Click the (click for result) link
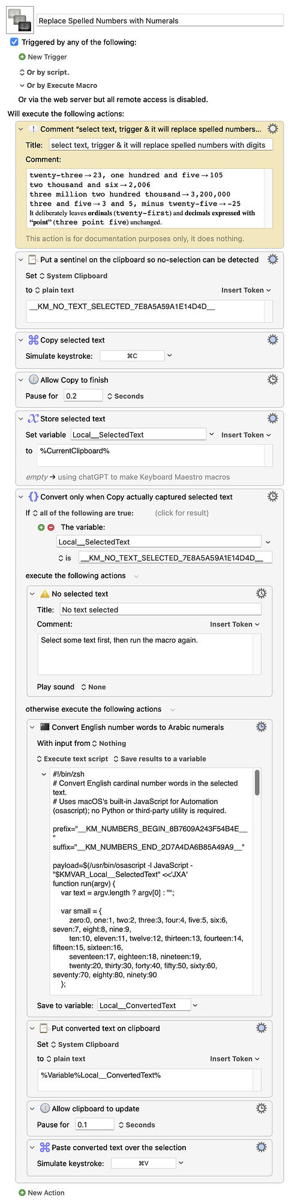289x1202 pixels. coord(182,513)
